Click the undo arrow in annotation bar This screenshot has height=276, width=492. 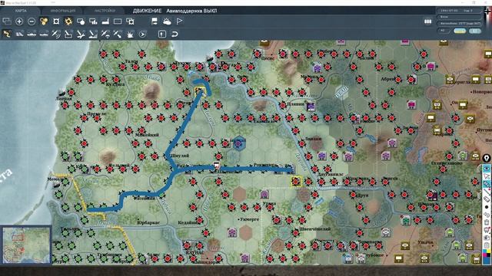(487, 215)
